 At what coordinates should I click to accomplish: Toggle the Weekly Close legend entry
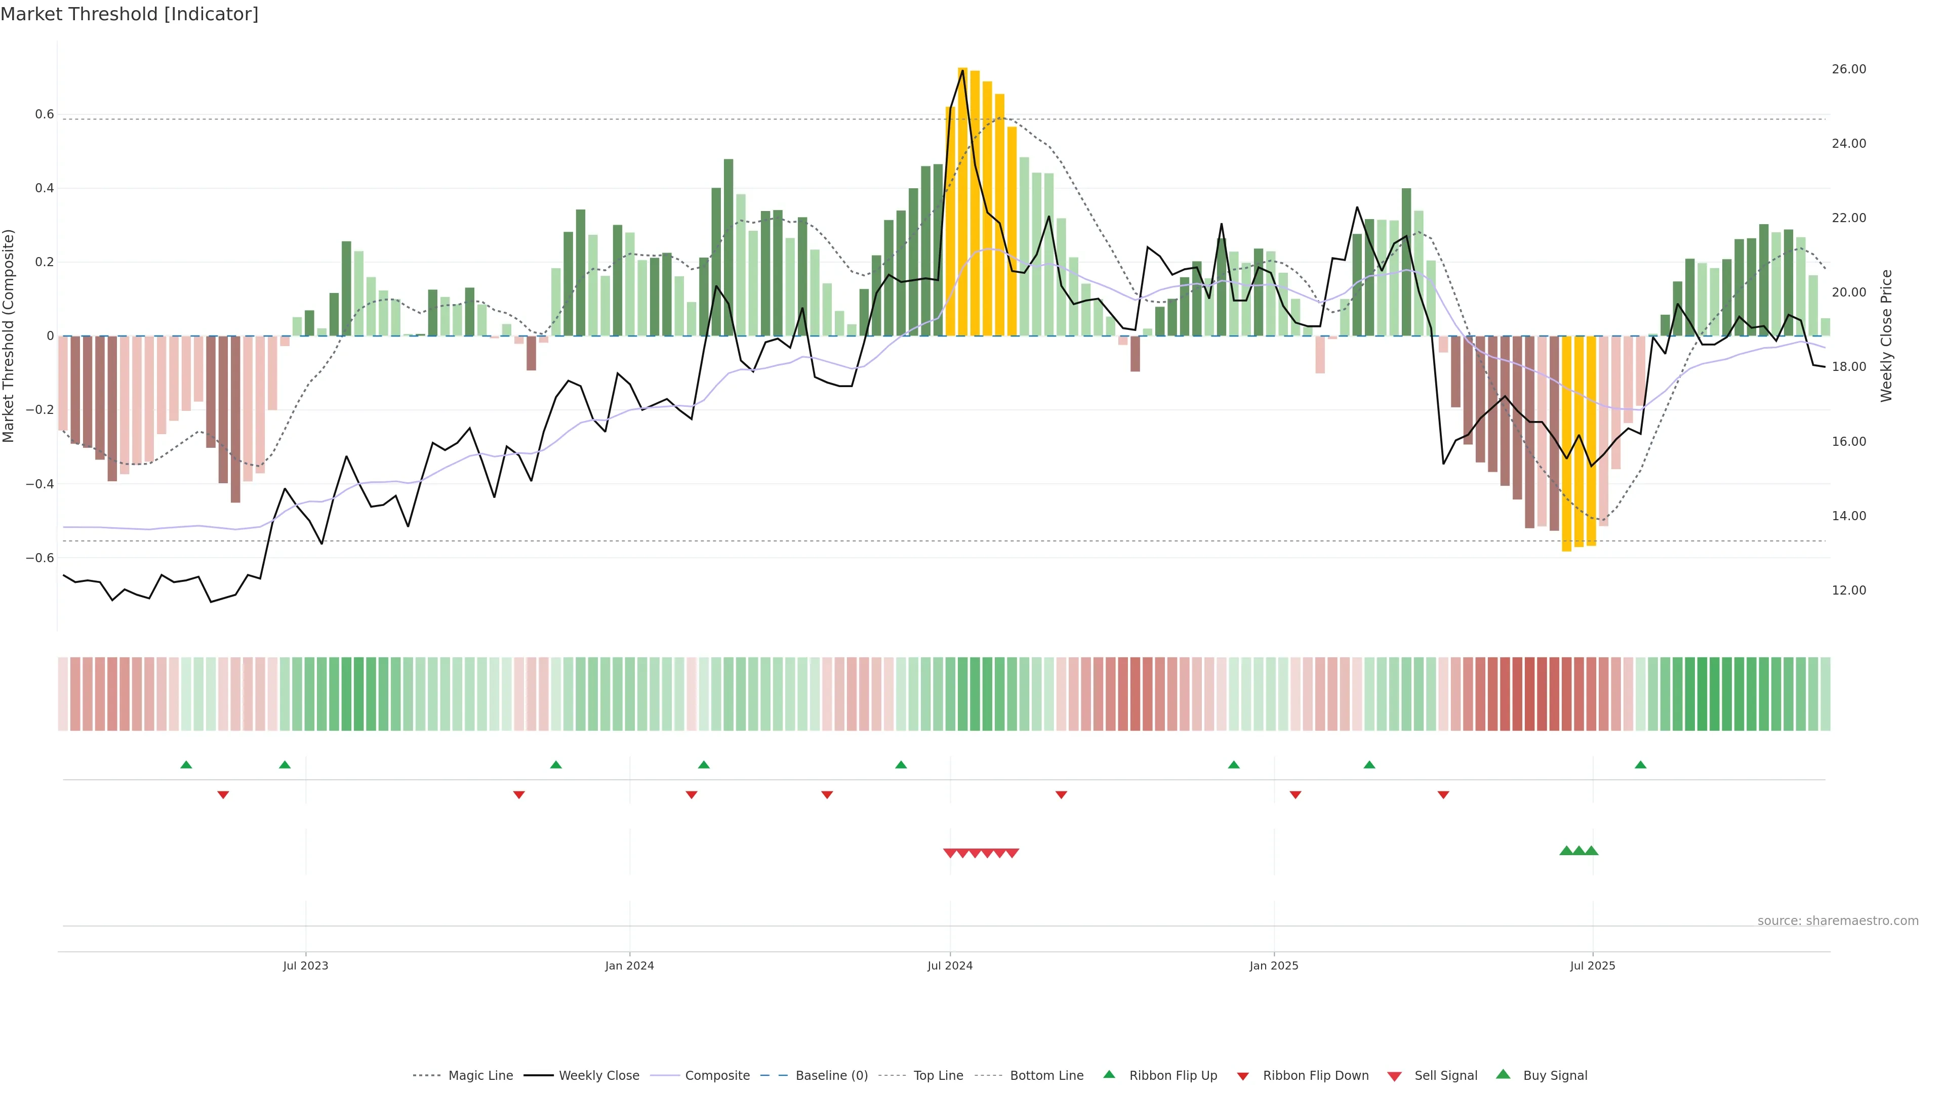[x=598, y=1076]
